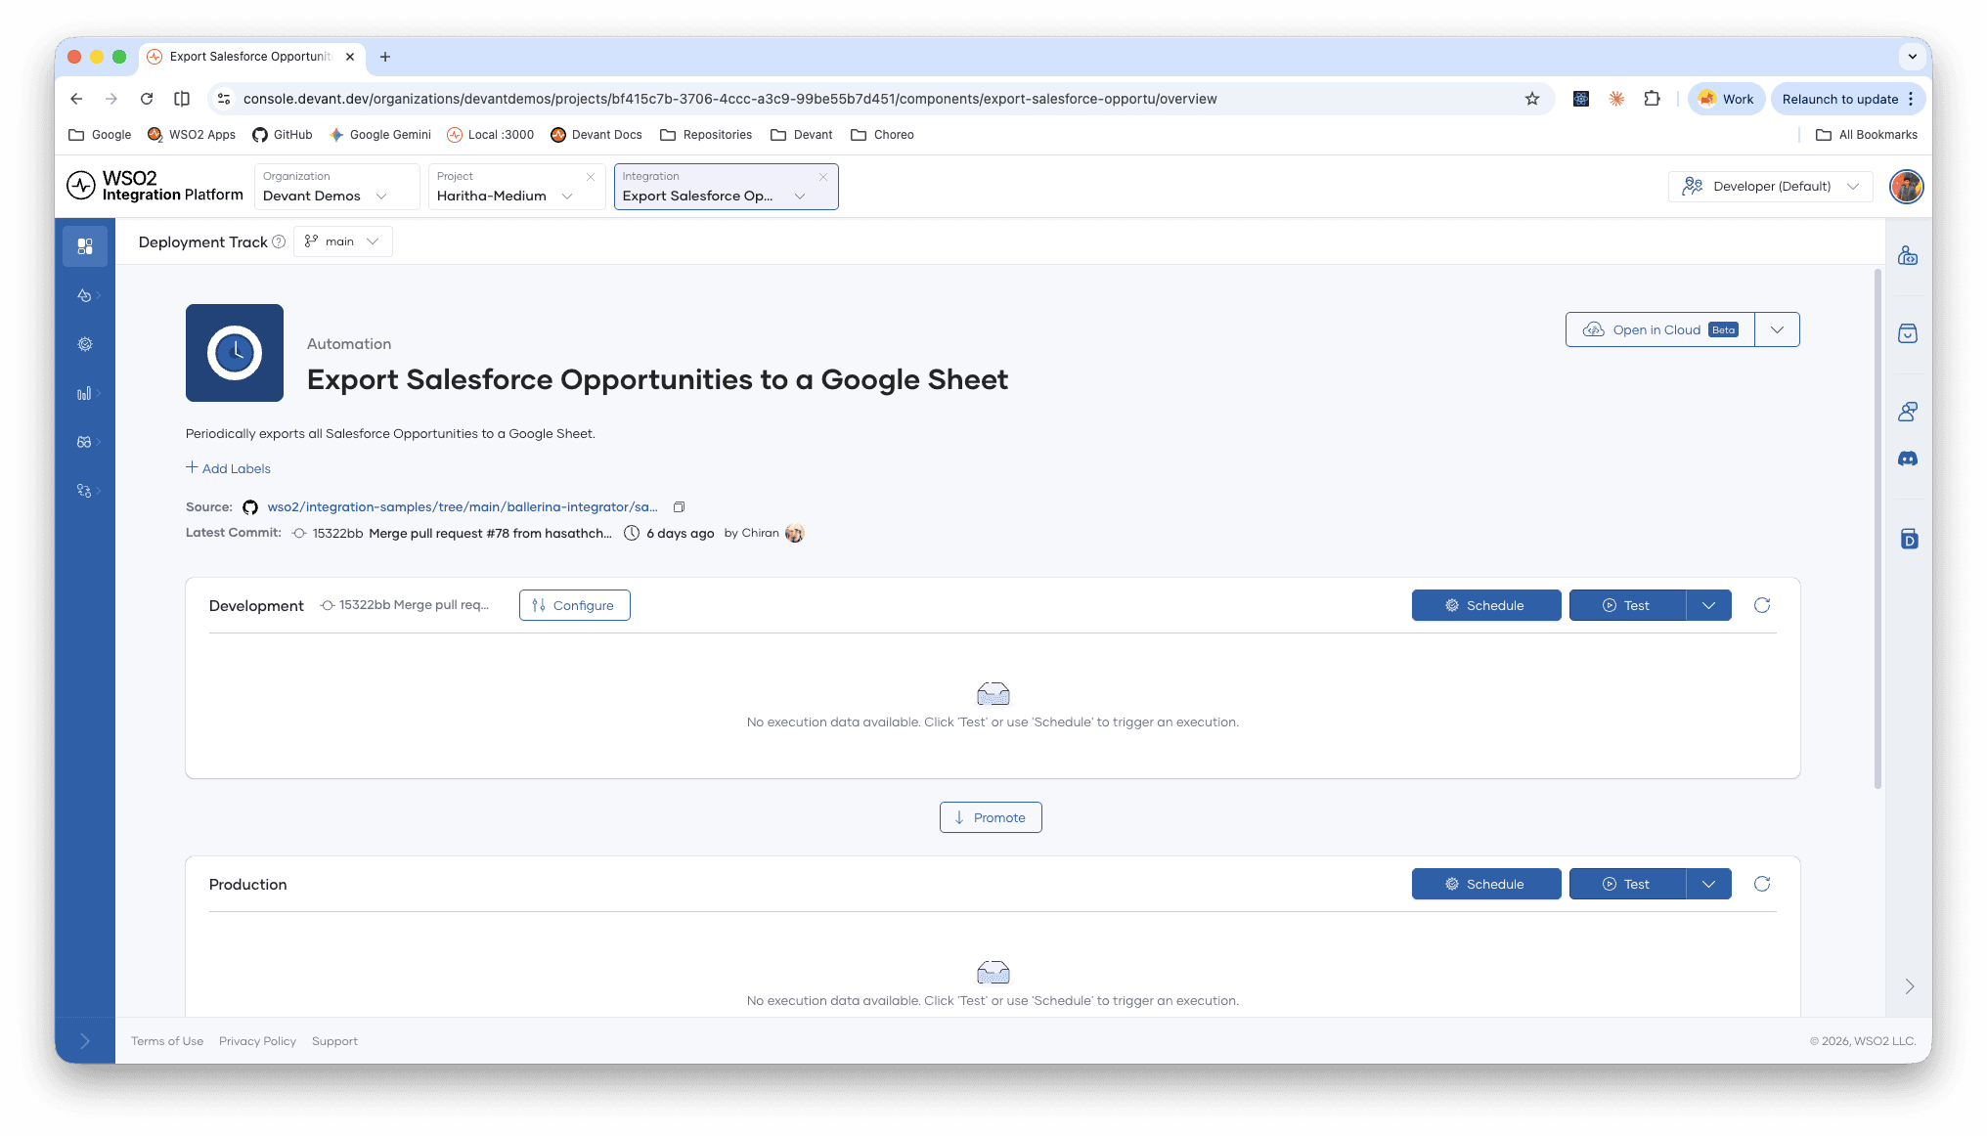Click Test button in Production card
The height and width of the screenshot is (1136, 1987).
1627,884
